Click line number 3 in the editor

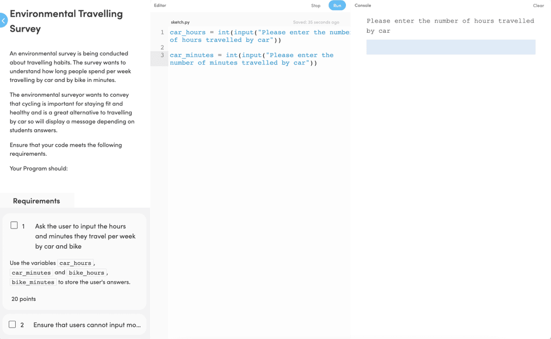[162, 55]
